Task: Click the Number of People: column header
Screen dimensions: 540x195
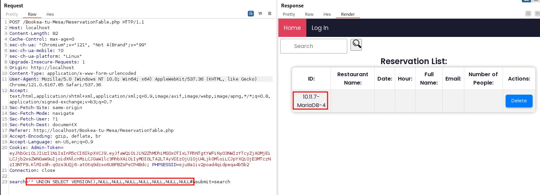Action: (x=483, y=79)
